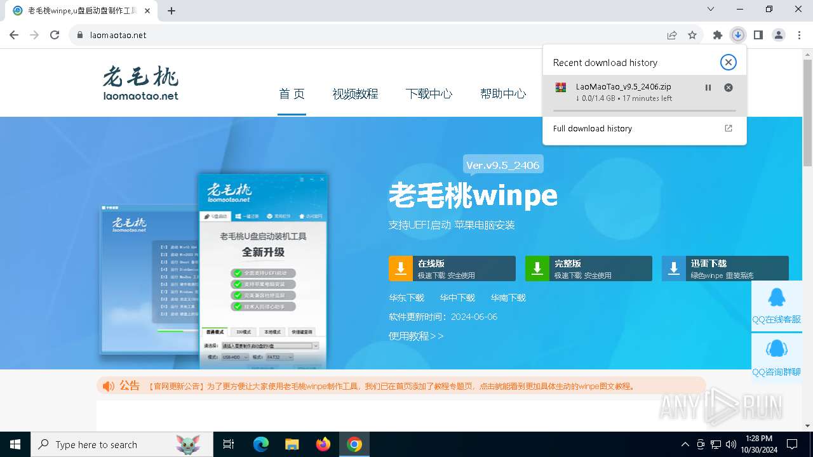
Task: Click the 华南下载 mirror link
Action: coord(508,298)
